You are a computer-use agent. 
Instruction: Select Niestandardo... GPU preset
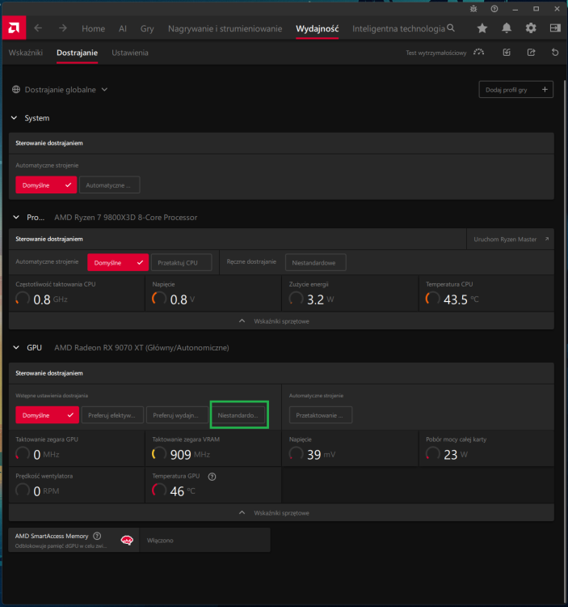point(239,415)
